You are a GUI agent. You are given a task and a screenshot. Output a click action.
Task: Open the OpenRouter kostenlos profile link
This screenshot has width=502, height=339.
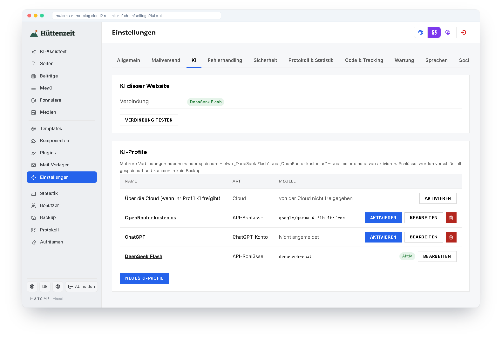click(x=150, y=218)
